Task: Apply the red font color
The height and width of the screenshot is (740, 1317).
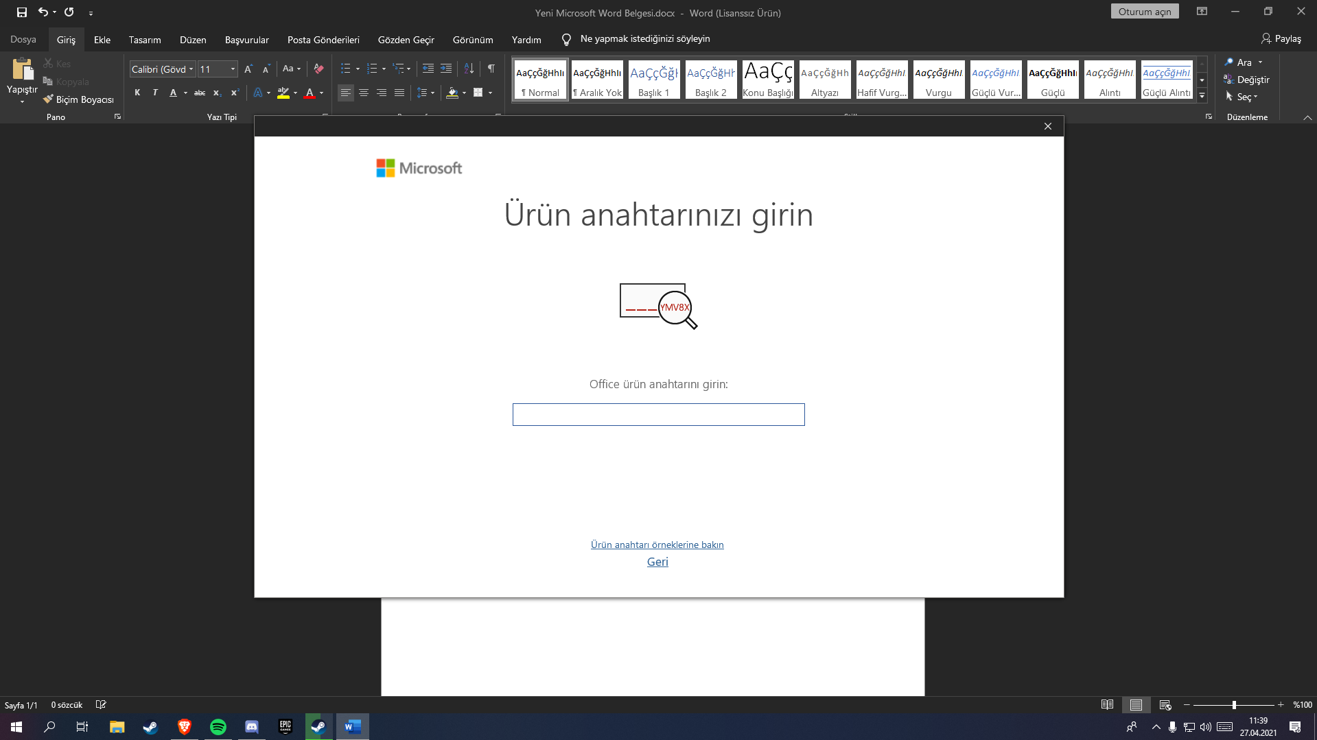Action: [310, 93]
